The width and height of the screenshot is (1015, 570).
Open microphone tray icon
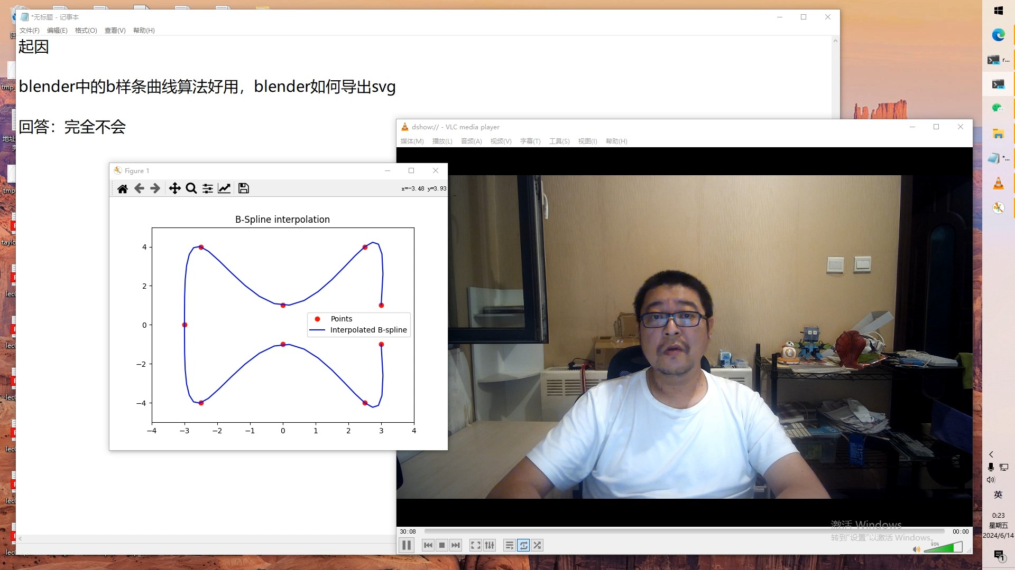click(x=991, y=467)
